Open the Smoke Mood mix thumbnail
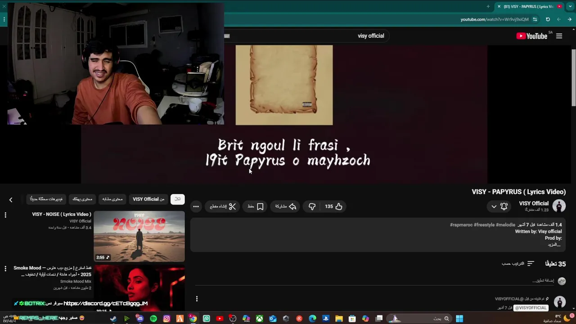The image size is (576, 324). [139, 288]
